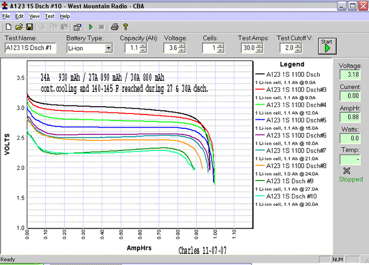Click the yellow Help question mark icon
Screen dimensions: 369x265
[x=125, y=26]
